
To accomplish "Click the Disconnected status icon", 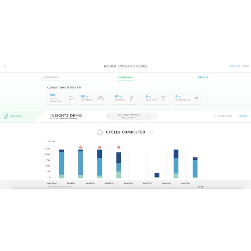I will pos(197,98).
